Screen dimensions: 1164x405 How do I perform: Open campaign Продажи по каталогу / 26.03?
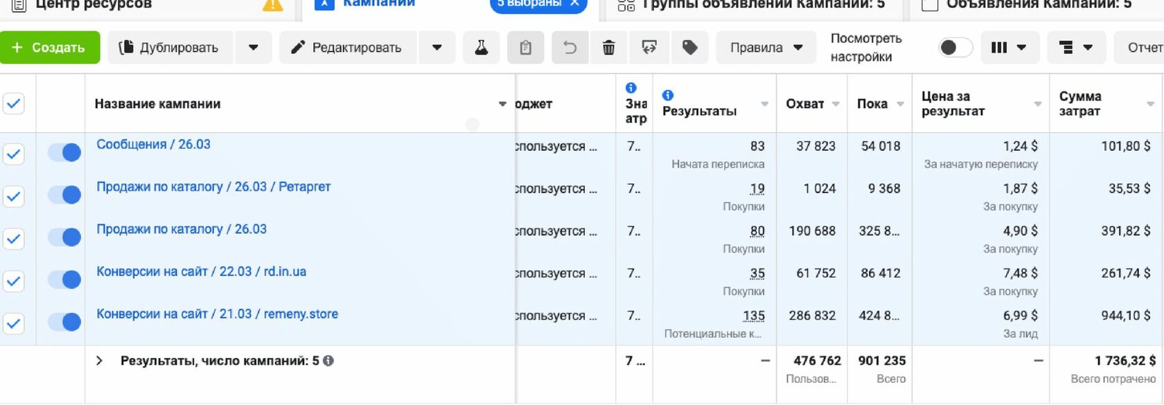(x=182, y=229)
